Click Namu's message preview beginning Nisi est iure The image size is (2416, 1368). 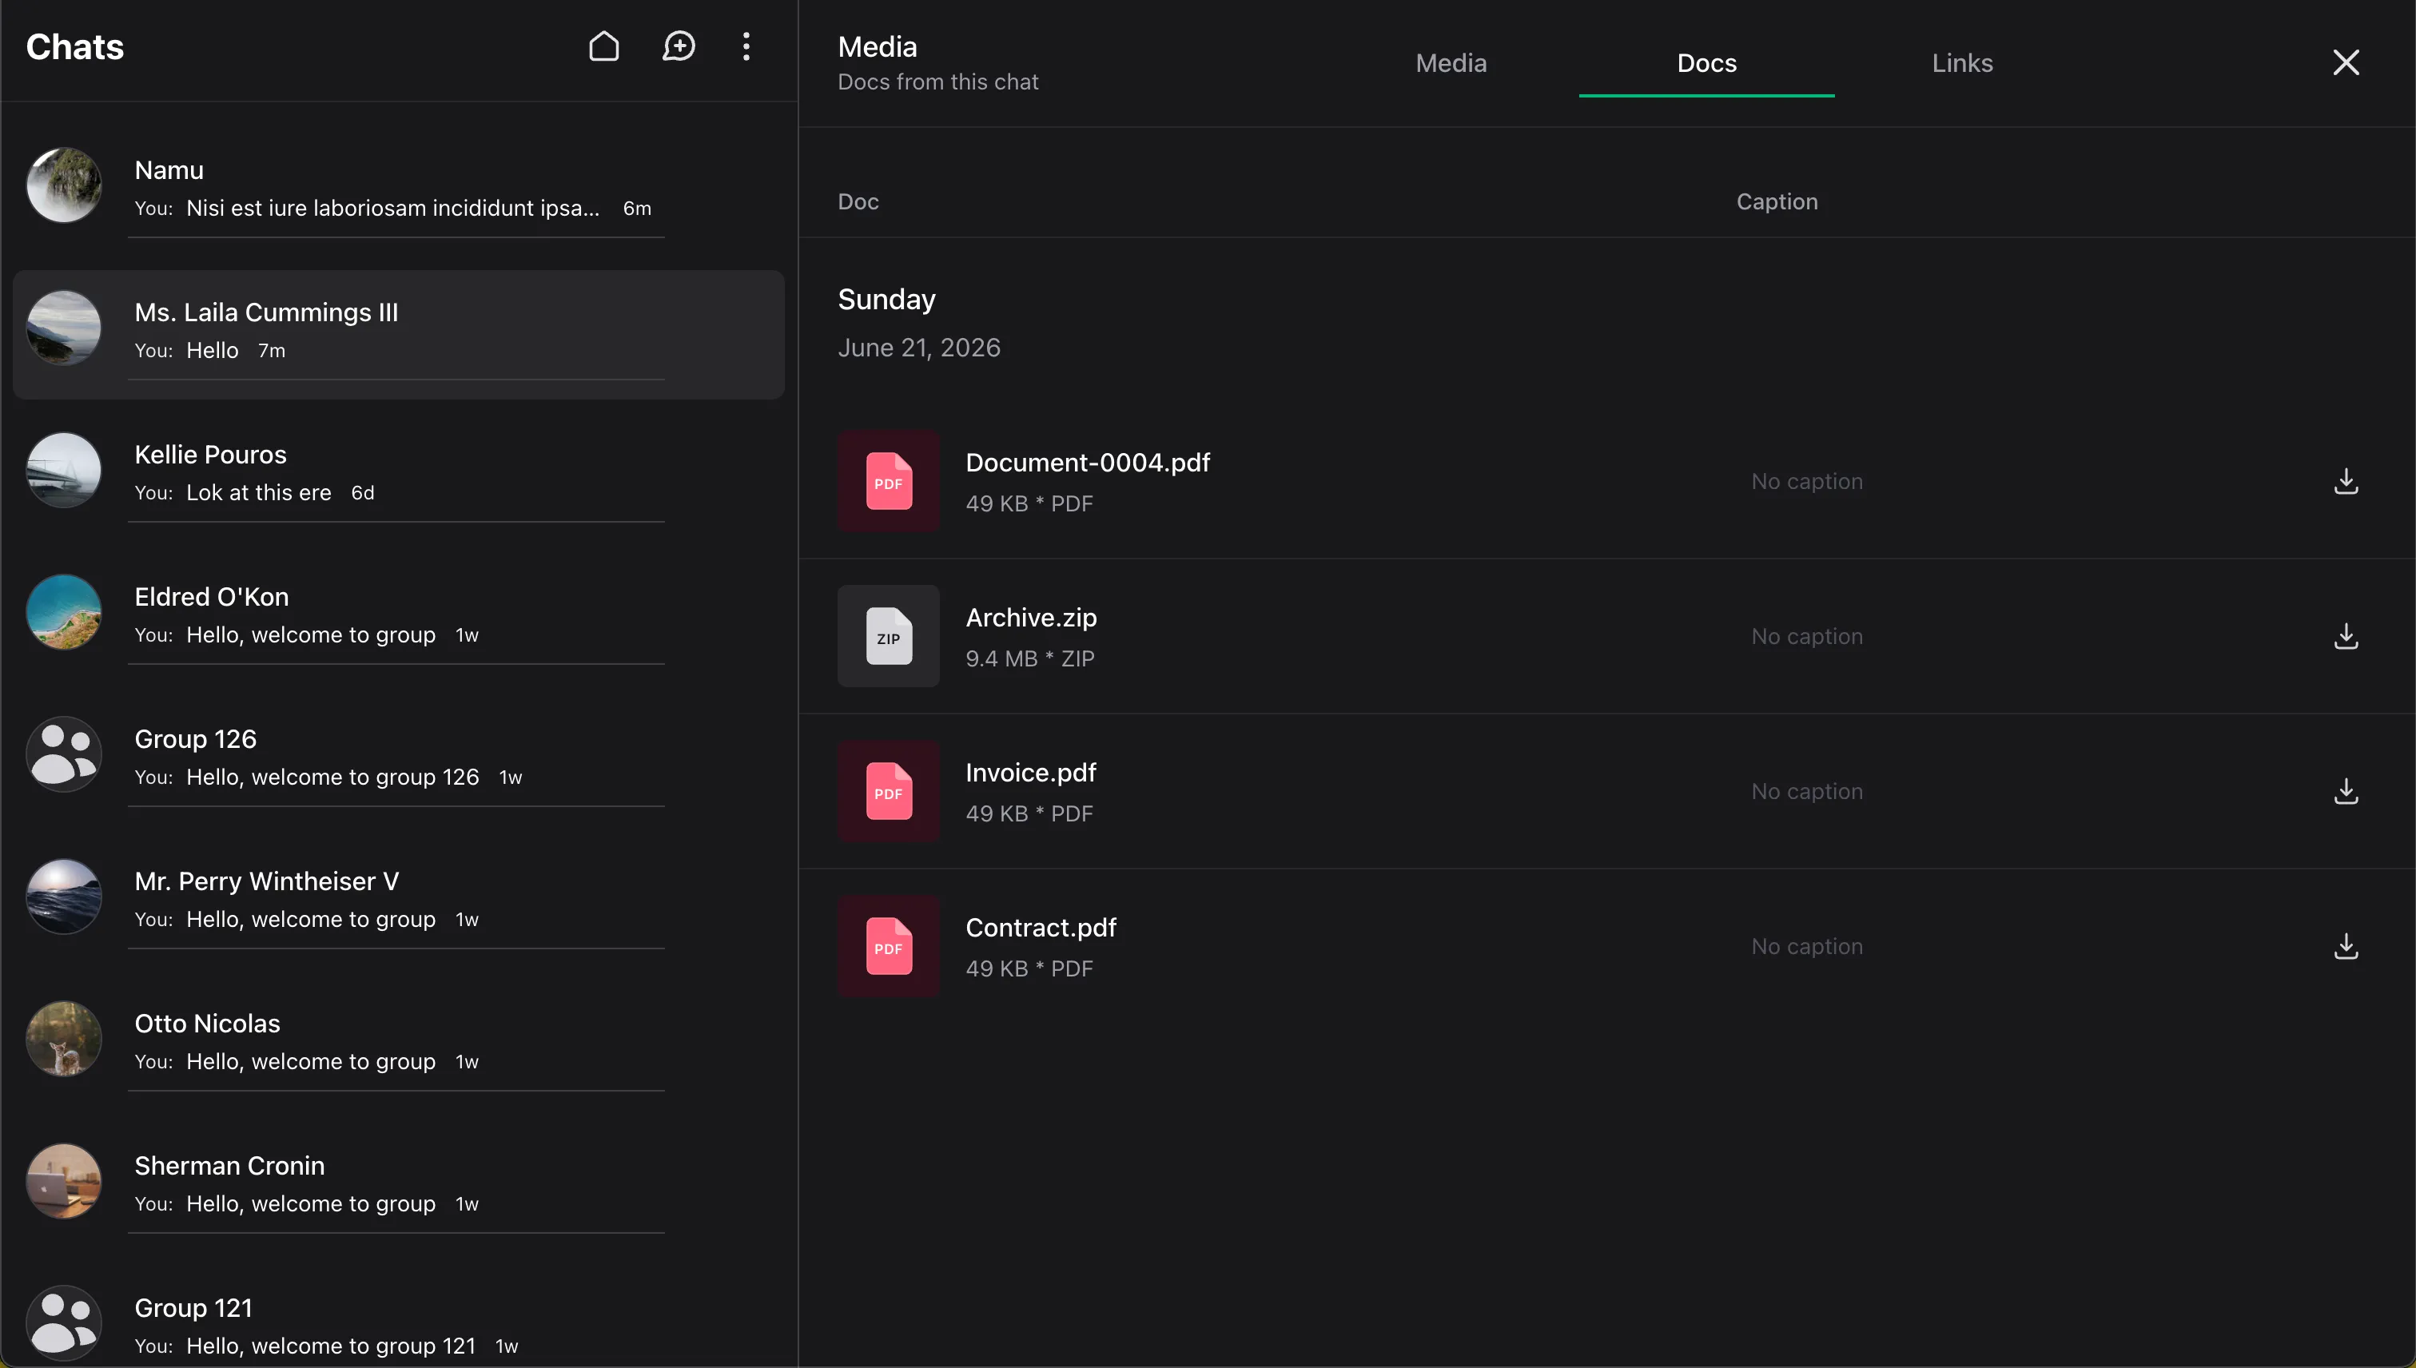tap(392, 209)
